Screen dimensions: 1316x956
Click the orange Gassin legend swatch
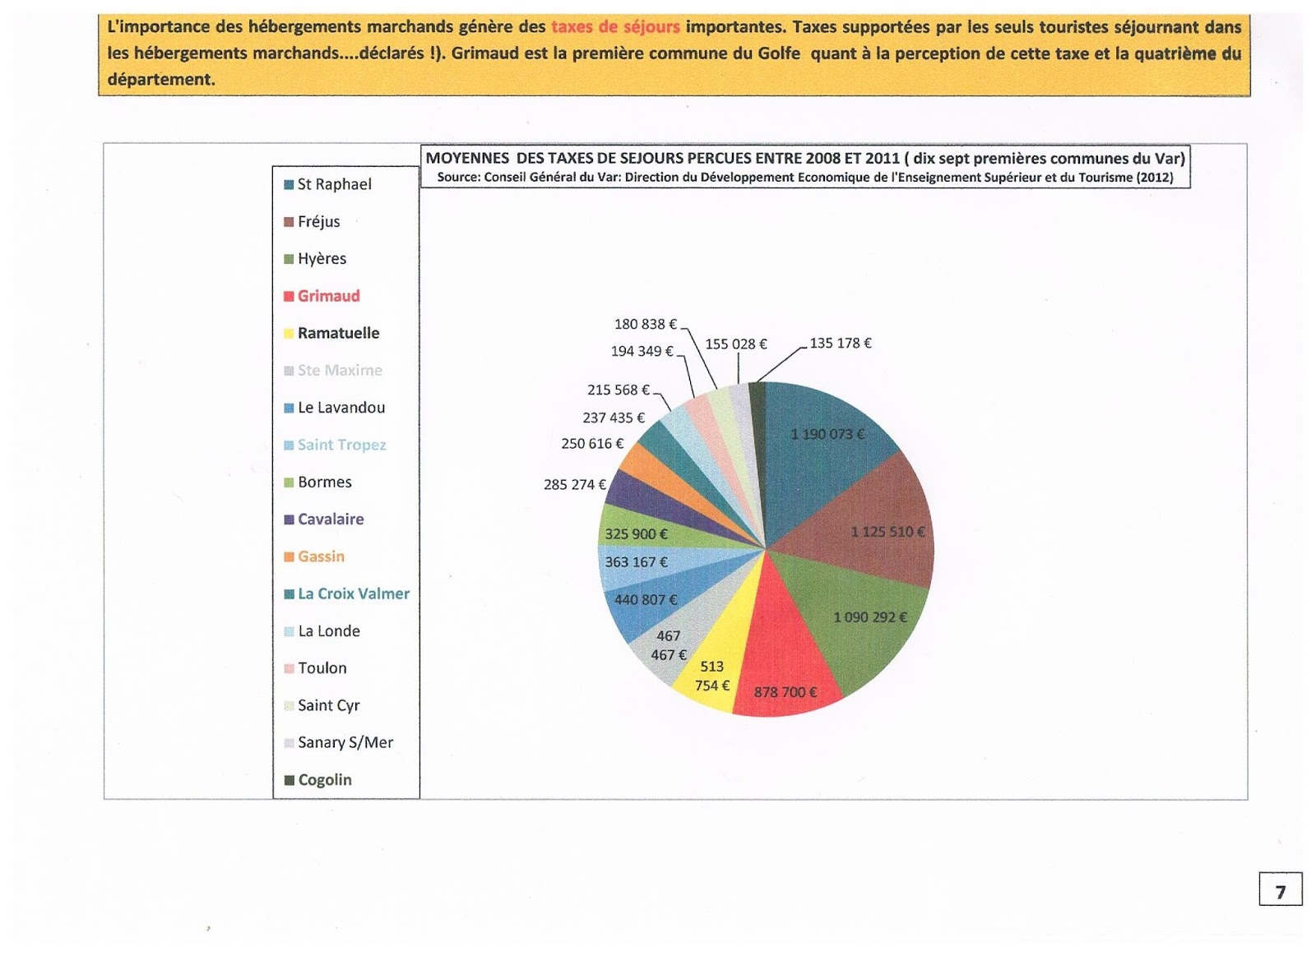pos(289,557)
